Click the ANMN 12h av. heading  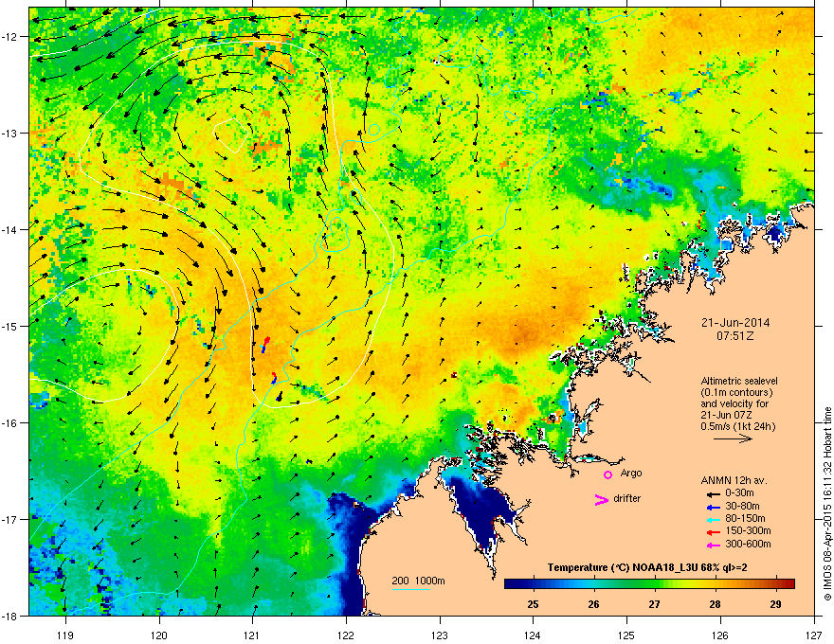(734, 481)
